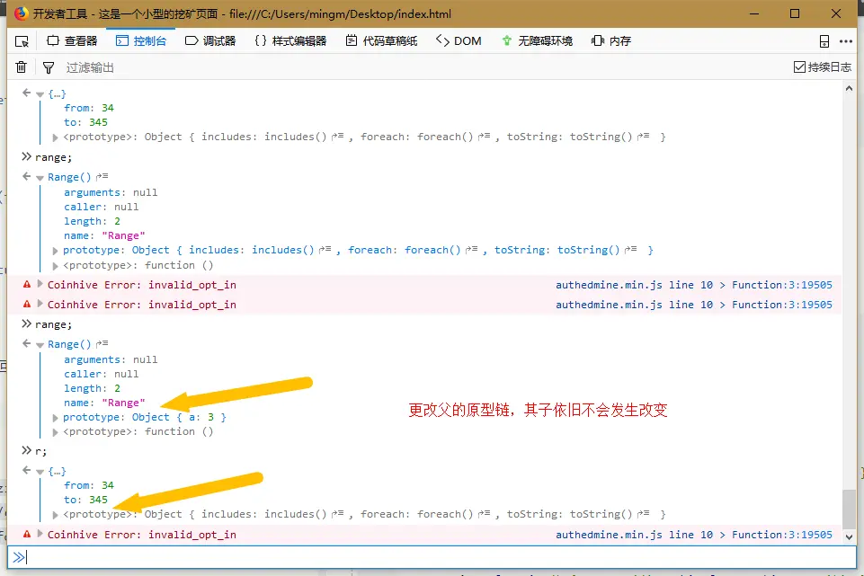Expand the first Coinhive Error message

click(40, 284)
